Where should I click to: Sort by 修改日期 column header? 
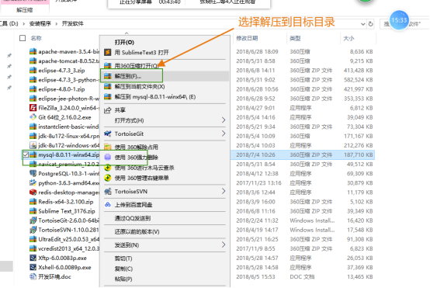(x=247, y=38)
